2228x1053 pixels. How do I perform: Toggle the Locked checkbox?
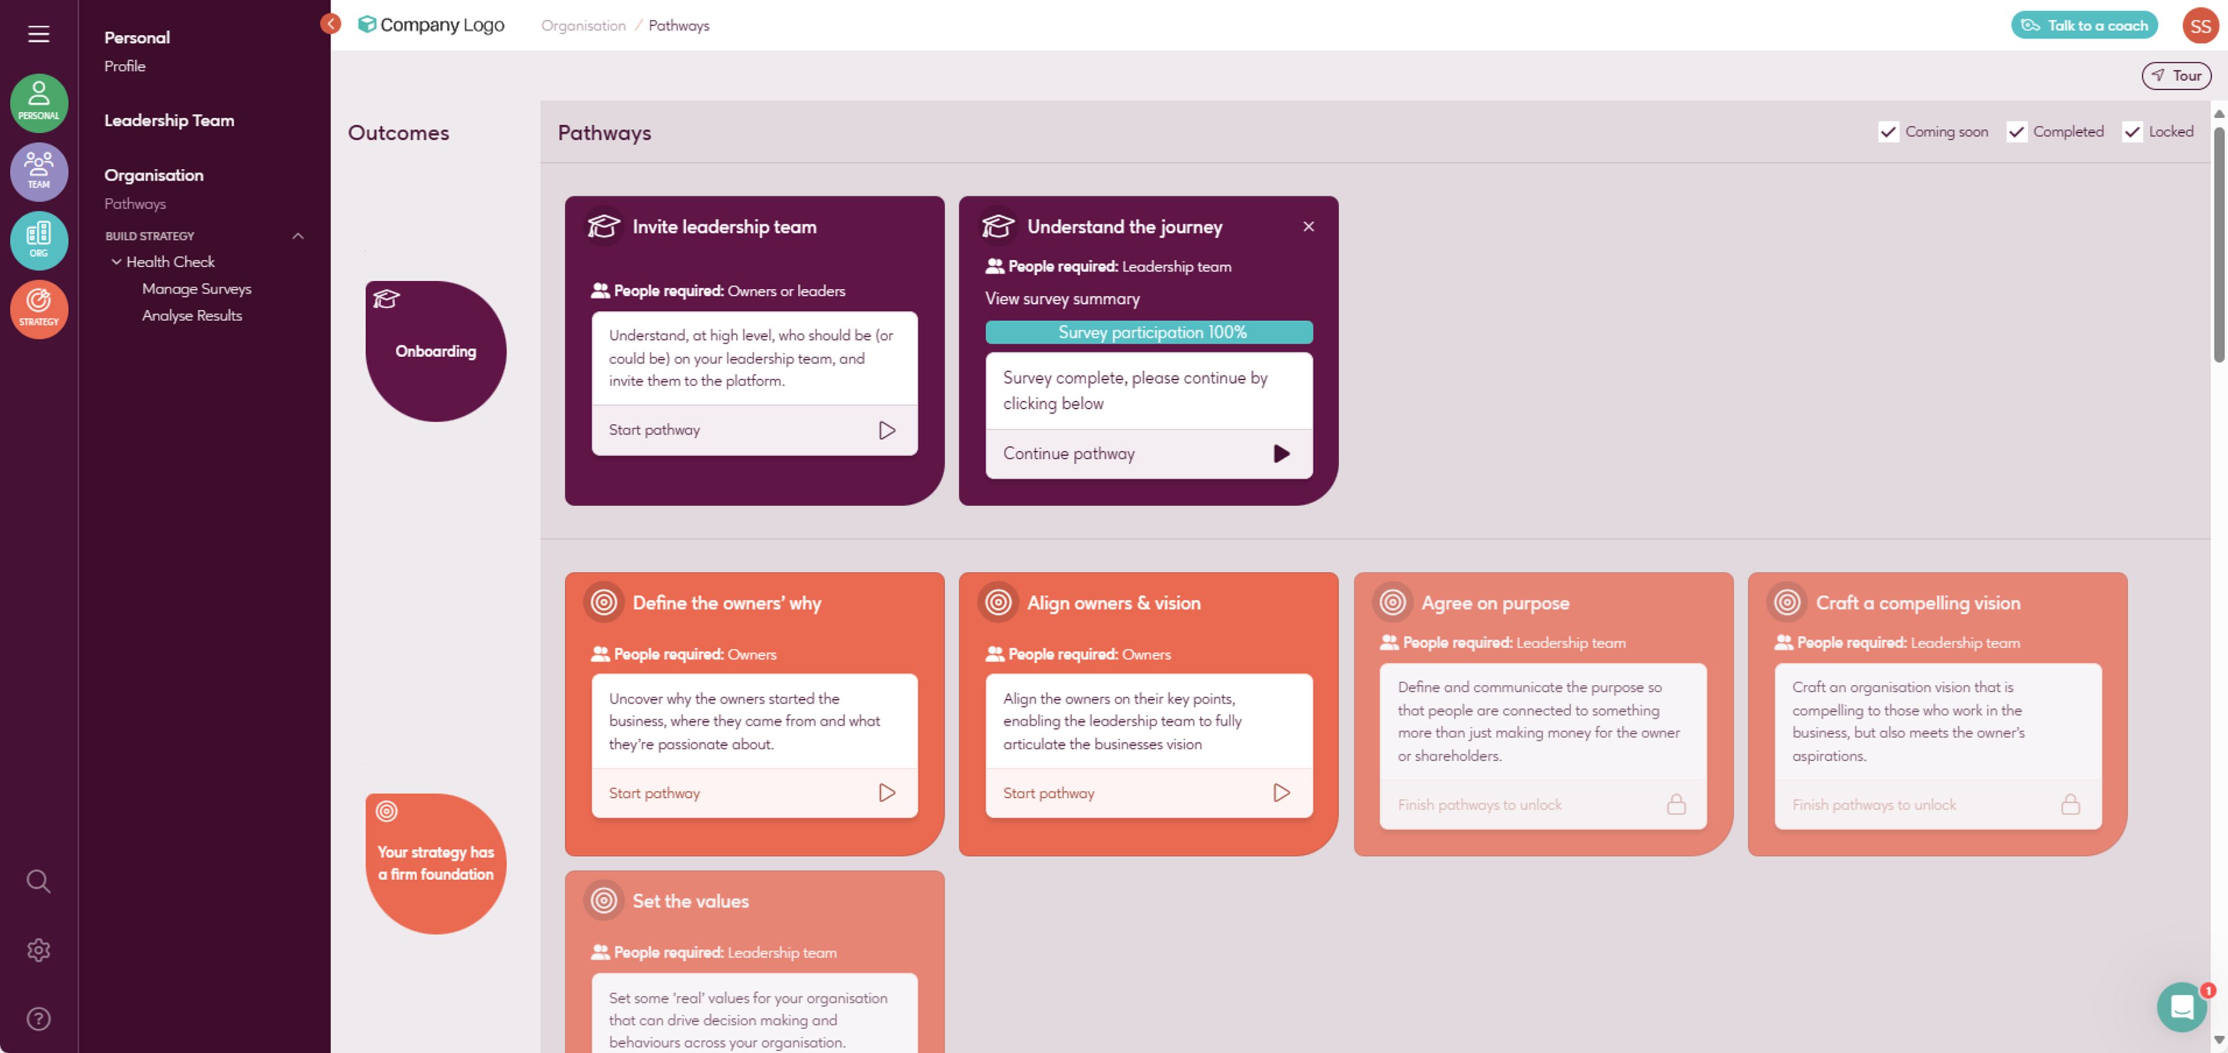(2132, 132)
